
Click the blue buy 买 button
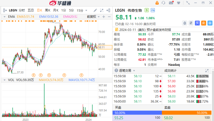[x=197, y=23]
